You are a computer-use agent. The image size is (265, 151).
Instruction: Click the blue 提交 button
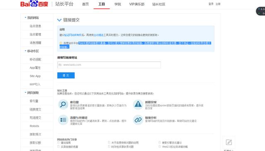pos(66,75)
